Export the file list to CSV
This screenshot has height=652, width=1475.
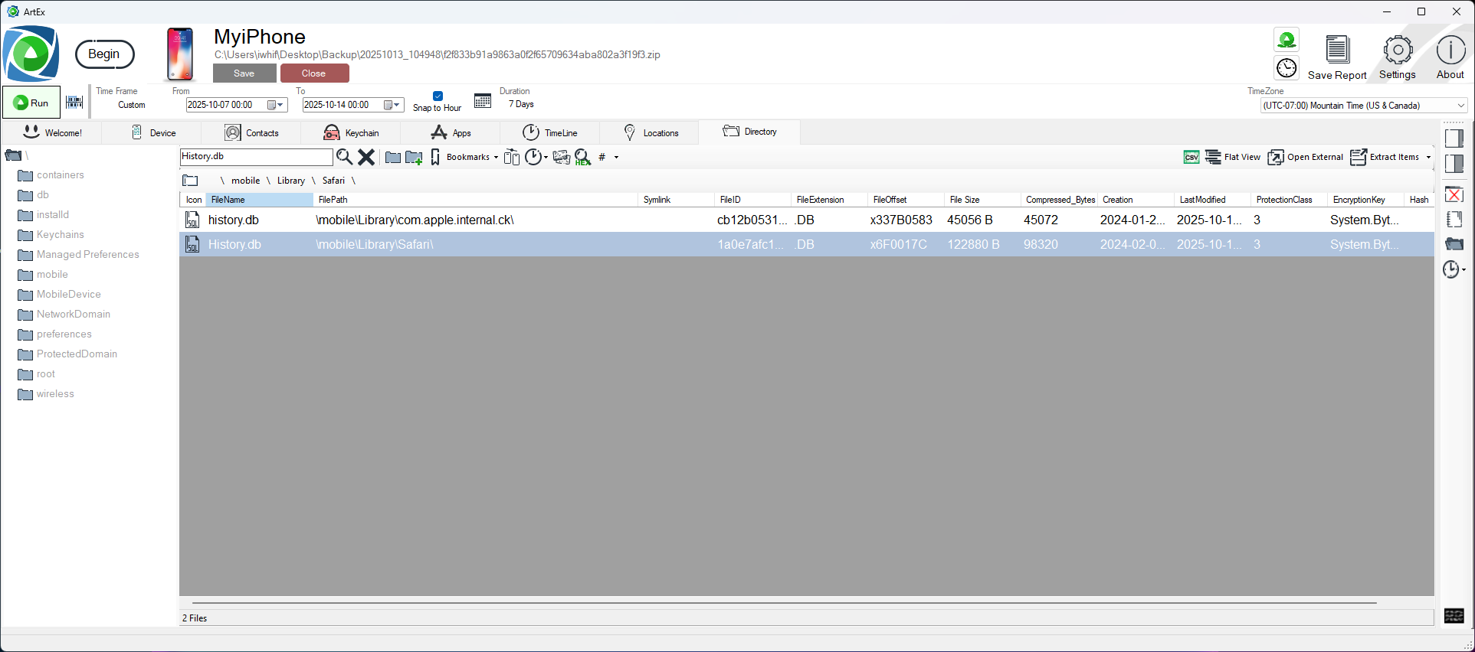click(1191, 157)
